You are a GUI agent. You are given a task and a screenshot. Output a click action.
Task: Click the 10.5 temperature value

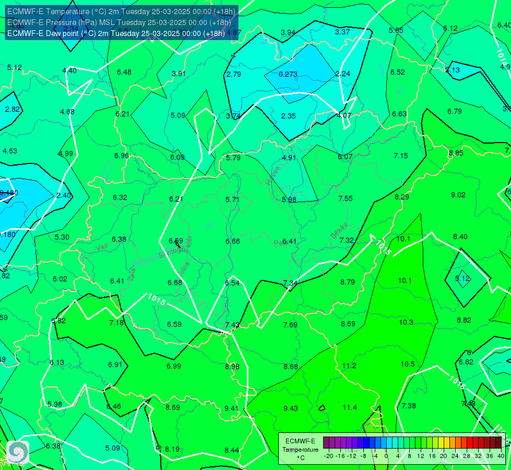[407, 365]
